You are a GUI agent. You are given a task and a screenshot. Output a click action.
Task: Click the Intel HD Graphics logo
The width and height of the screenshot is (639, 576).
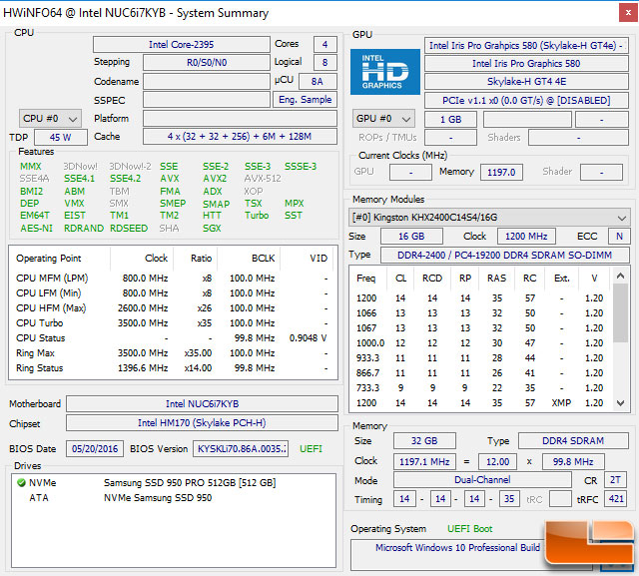[385, 72]
